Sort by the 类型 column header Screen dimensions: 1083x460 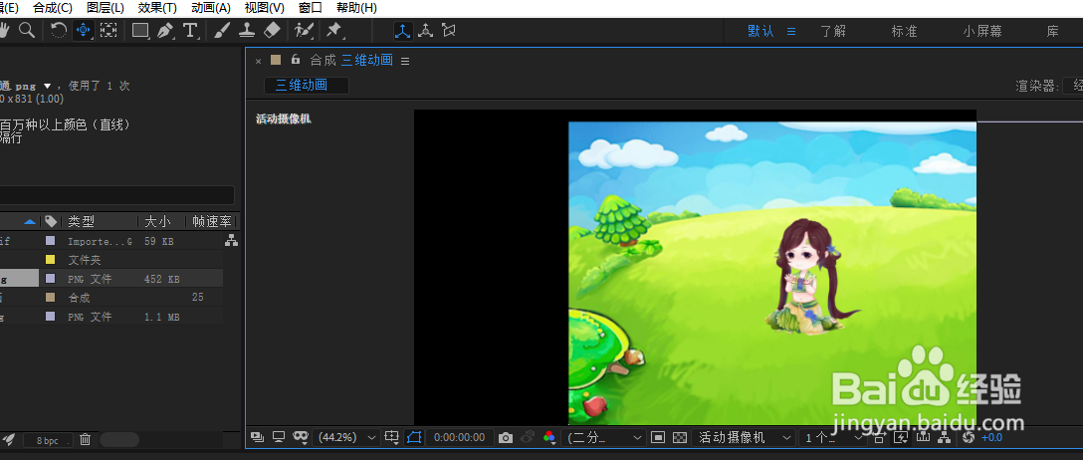pos(81,222)
